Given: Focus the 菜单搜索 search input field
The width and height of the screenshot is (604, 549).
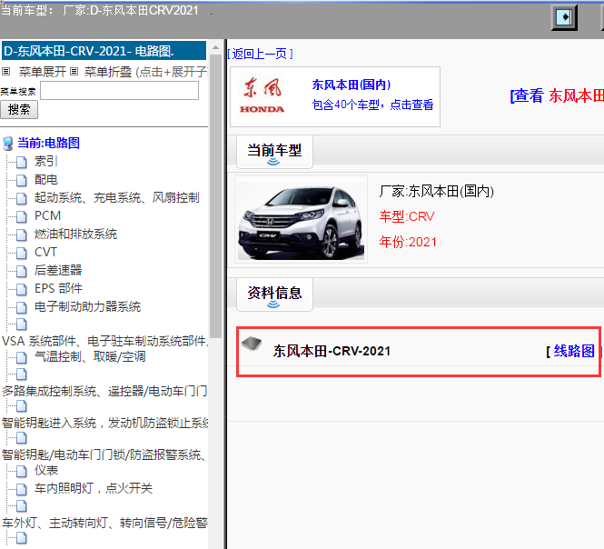Looking at the screenshot, I should [x=119, y=90].
